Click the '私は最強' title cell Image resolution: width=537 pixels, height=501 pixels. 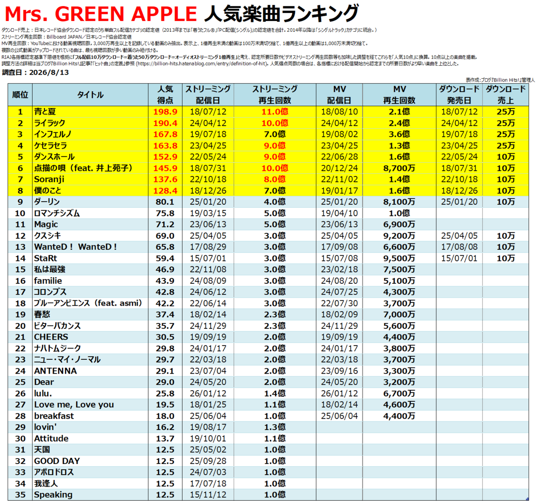(x=90, y=269)
